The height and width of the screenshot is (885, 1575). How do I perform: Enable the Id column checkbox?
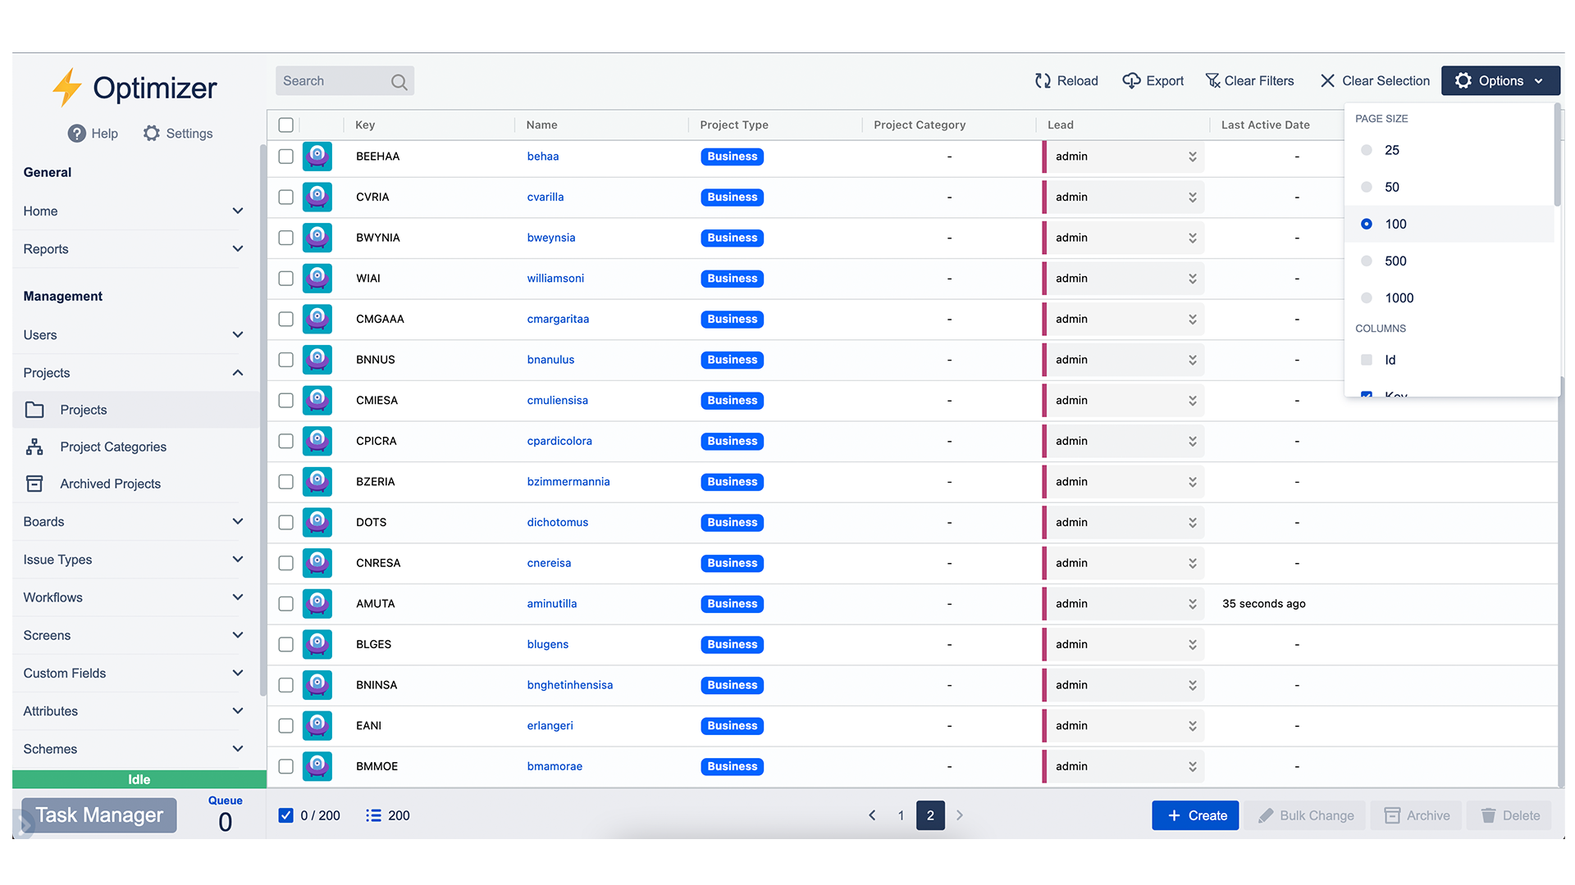coord(1367,360)
